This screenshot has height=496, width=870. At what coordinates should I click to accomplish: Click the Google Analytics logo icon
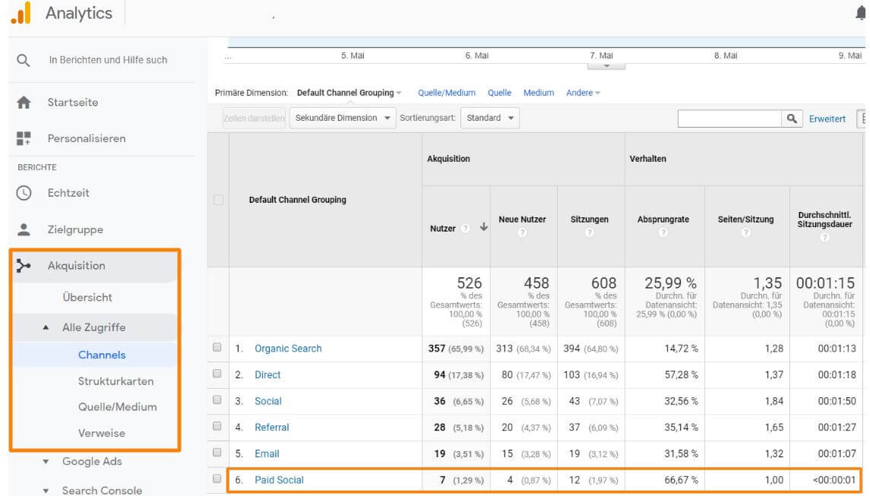(x=21, y=14)
